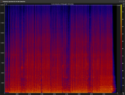Click the 01:40 time axis label

click(66, 94)
